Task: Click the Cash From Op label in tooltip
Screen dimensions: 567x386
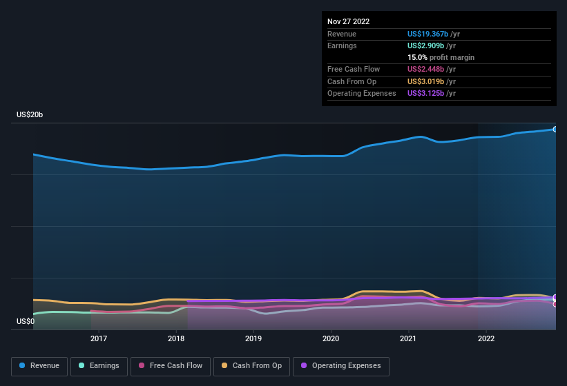Action: point(352,81)
